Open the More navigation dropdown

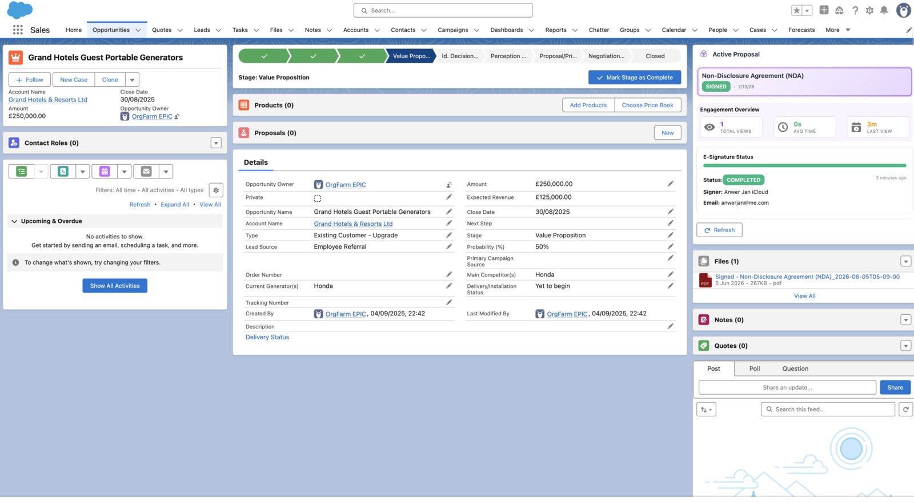click(837, 30)
